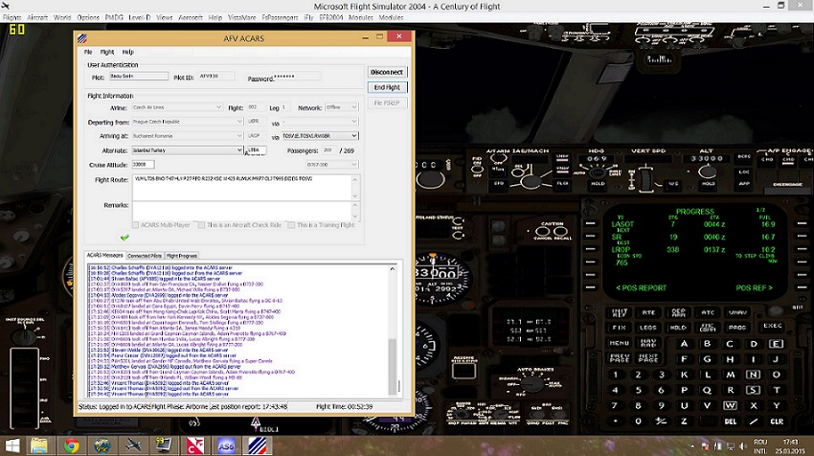Toggle the ACARS Multi-Player checkbox

(x=135, y=225)
